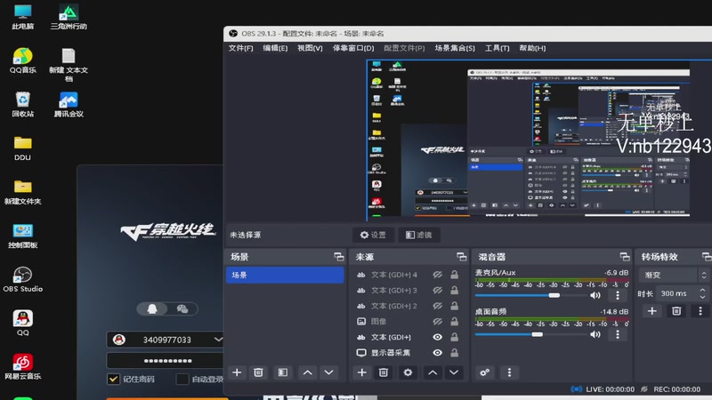712x400 pixels.
Task: Expand QQ account number dropdown
Action: coord(218,340)
